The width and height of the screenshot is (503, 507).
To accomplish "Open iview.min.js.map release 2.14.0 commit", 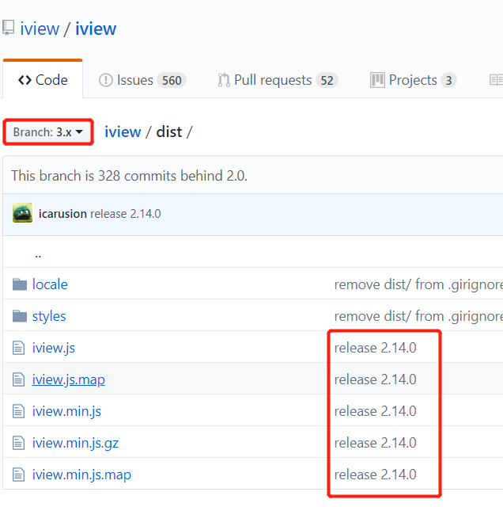I will pyautogui.click(x=375, y=475).
